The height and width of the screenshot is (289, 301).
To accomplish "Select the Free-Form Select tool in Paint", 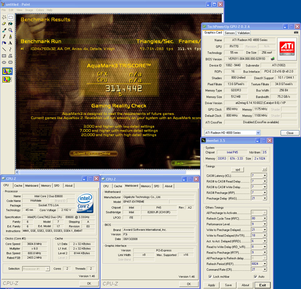I will coord(4,17).
